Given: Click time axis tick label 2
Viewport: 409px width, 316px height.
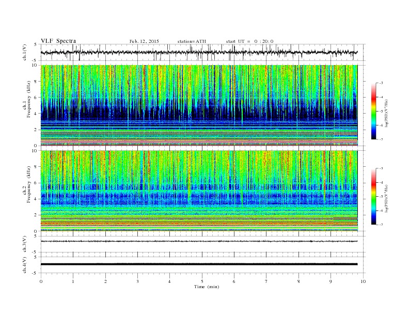Looking at the screenshot, I should [105, 281].
